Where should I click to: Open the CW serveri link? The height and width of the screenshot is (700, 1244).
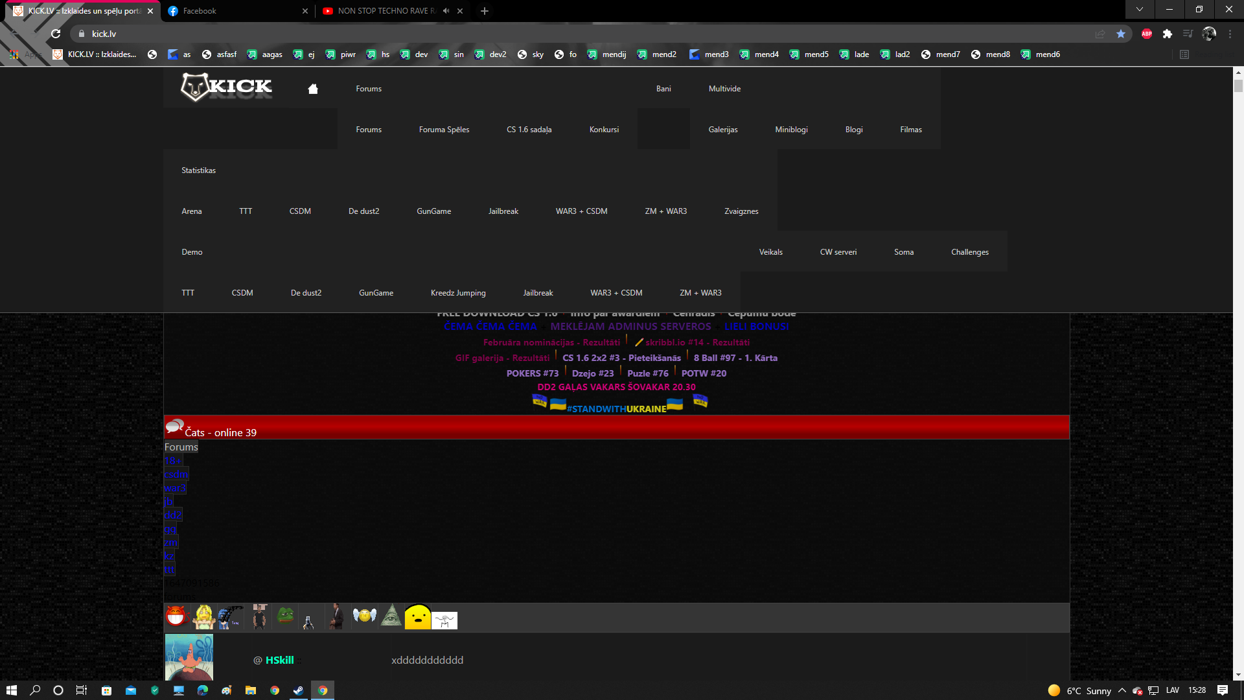(x=838, y=252)
